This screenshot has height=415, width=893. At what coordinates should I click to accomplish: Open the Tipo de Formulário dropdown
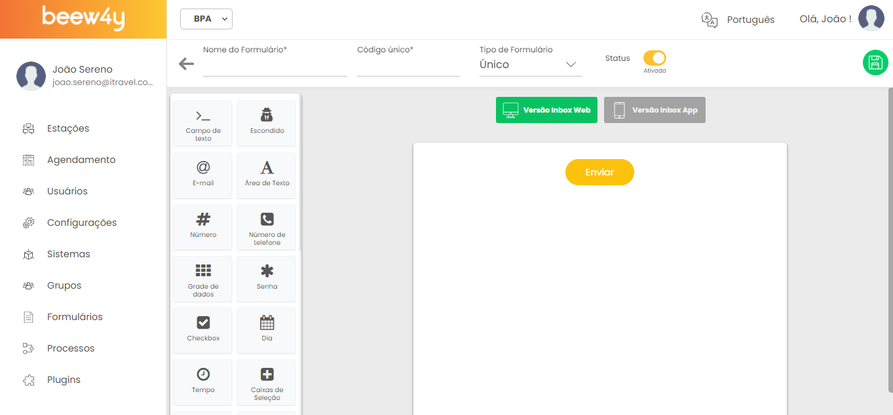(x=531, y=65)
